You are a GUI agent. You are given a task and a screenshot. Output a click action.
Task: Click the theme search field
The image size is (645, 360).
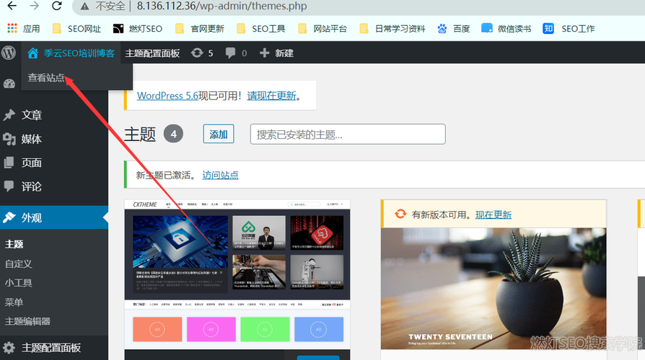pyautogui.click(x=348, y=134)
